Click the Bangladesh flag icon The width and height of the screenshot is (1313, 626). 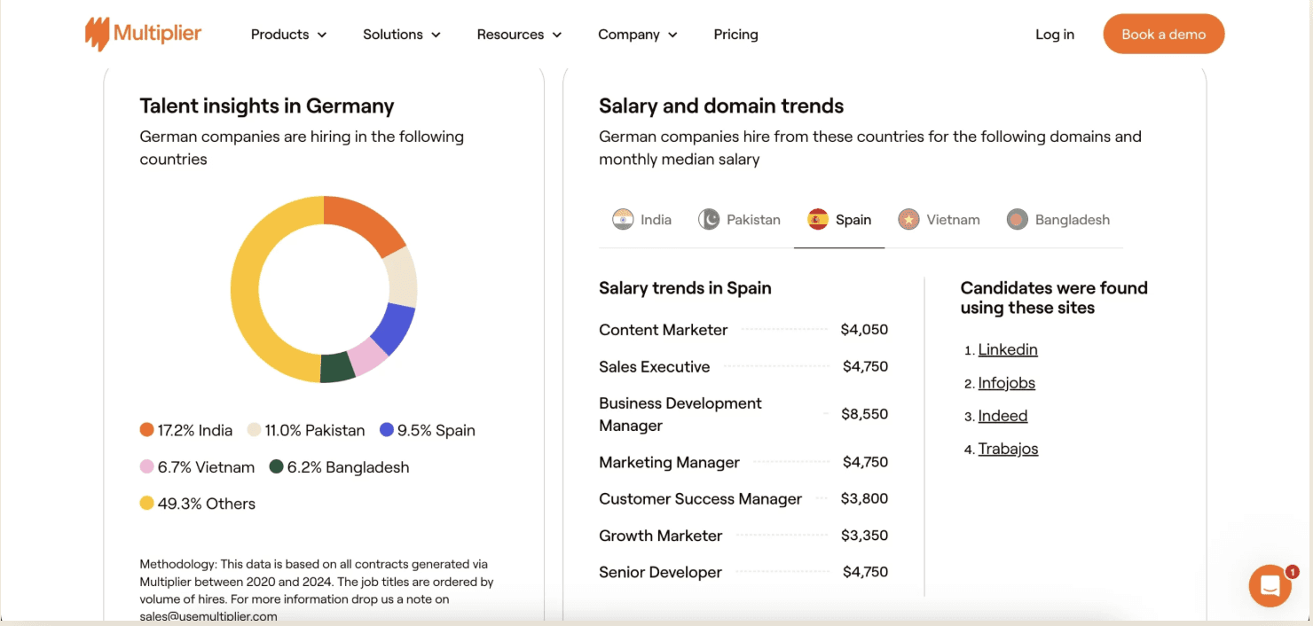1018,219
